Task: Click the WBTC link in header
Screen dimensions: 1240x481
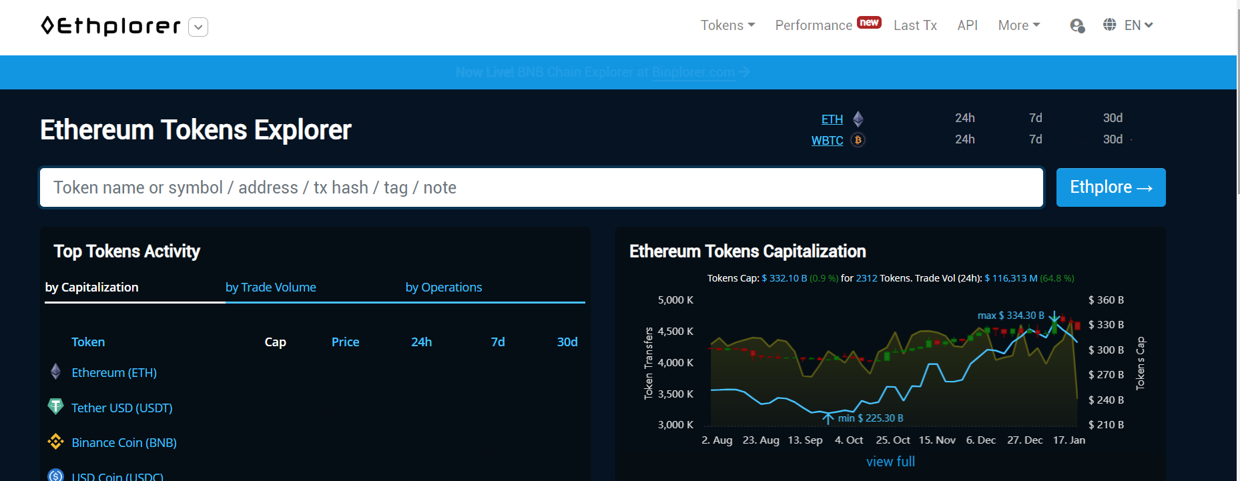Action: [x=827, y=141]
